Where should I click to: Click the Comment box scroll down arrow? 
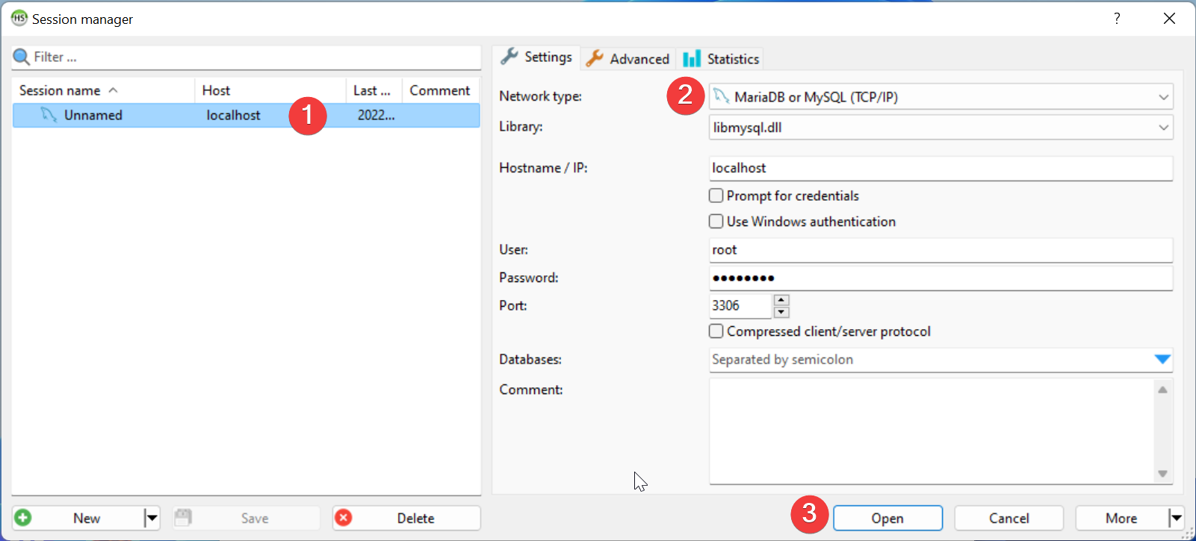(x=1162, y=474)
